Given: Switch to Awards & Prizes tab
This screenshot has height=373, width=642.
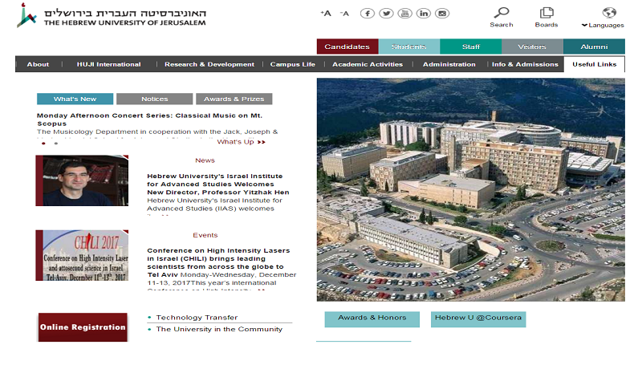Looking at the screenshot, I should (234, 99).
